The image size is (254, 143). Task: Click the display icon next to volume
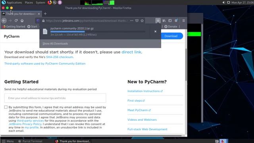(229, 2)
